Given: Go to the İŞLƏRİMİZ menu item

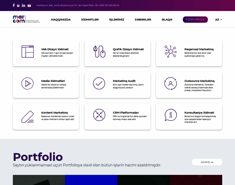Looking at the screenshot, I should (x=117, y=19).
